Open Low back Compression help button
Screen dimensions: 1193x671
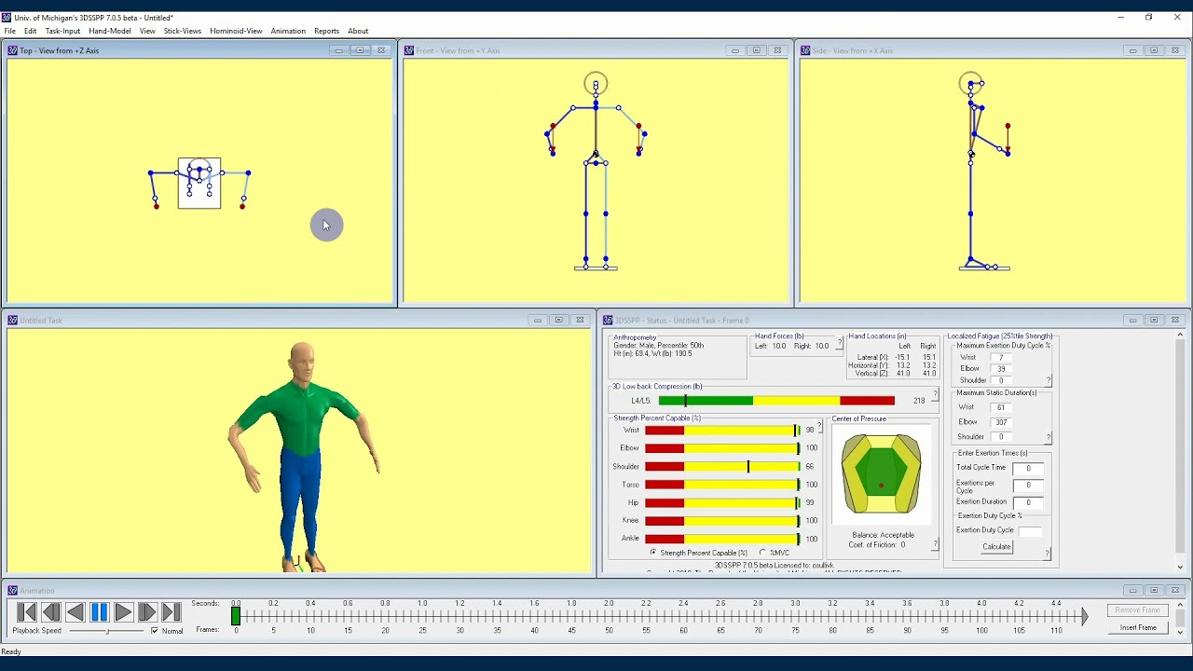(935, 395)
